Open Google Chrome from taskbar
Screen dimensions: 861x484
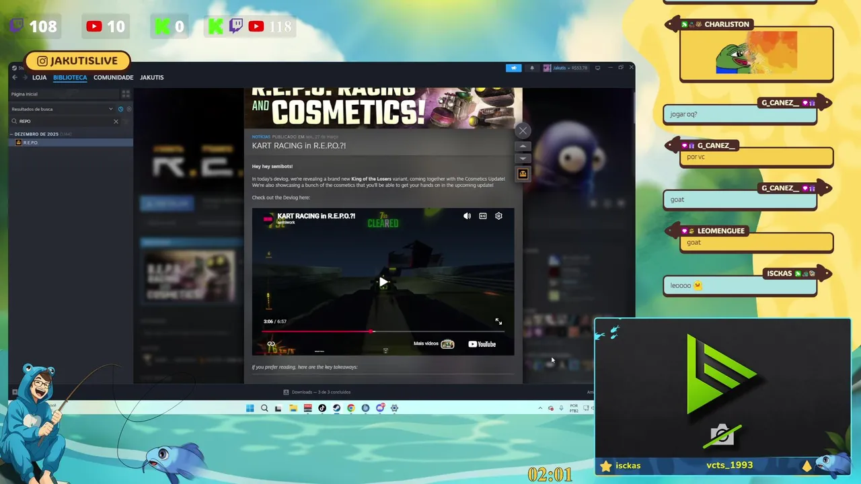click(x=351, y=408)
